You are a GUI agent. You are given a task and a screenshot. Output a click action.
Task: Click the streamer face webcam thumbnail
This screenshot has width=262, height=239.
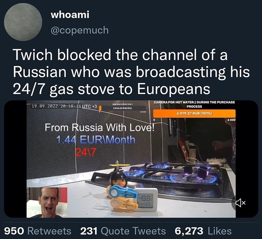pos(47,202)
